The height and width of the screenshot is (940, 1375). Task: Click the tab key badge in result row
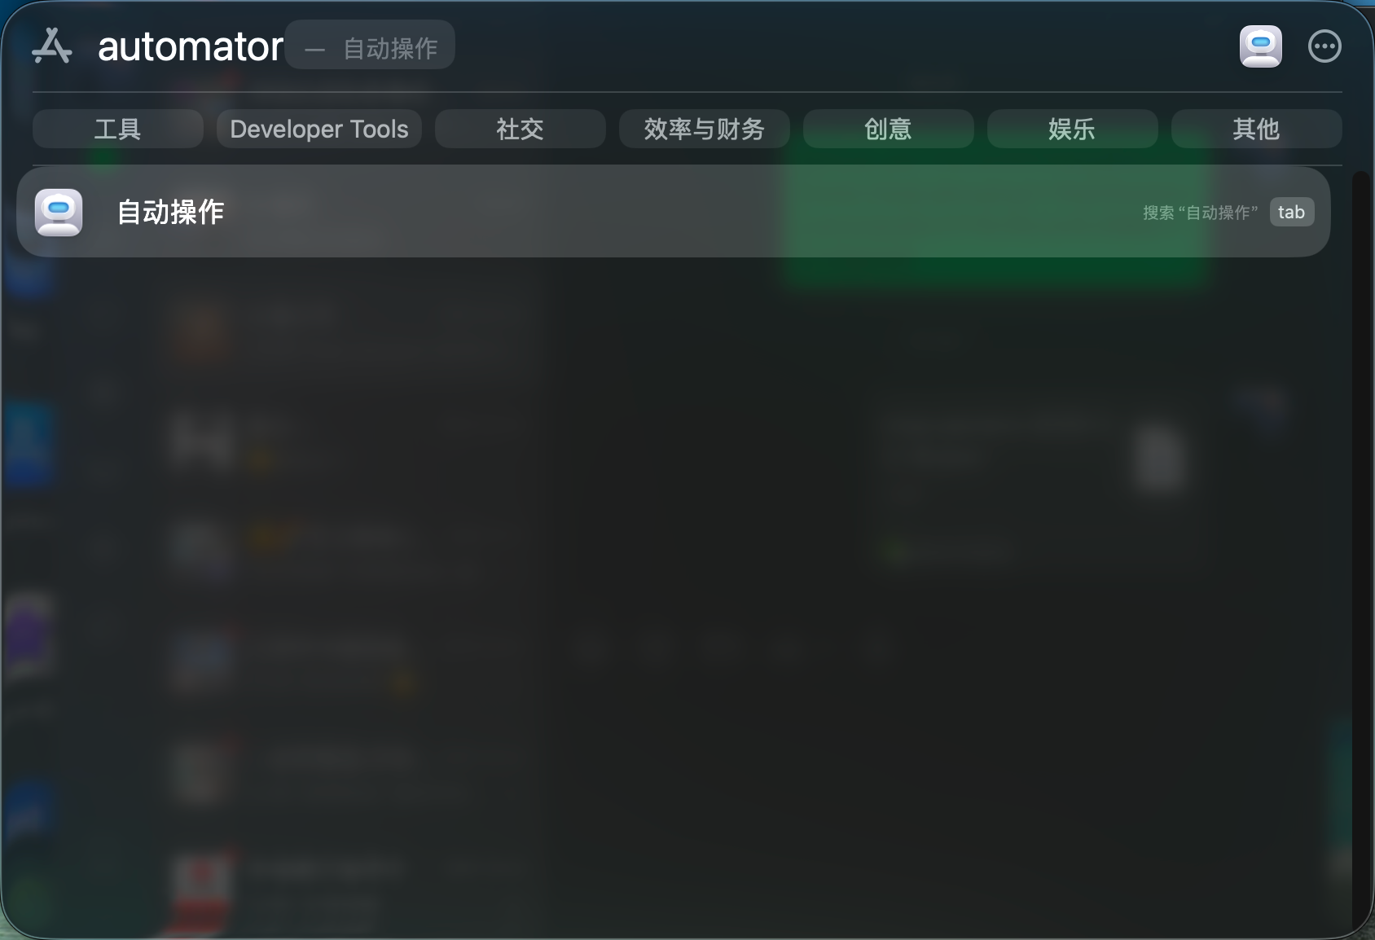tap(1291, 212)
